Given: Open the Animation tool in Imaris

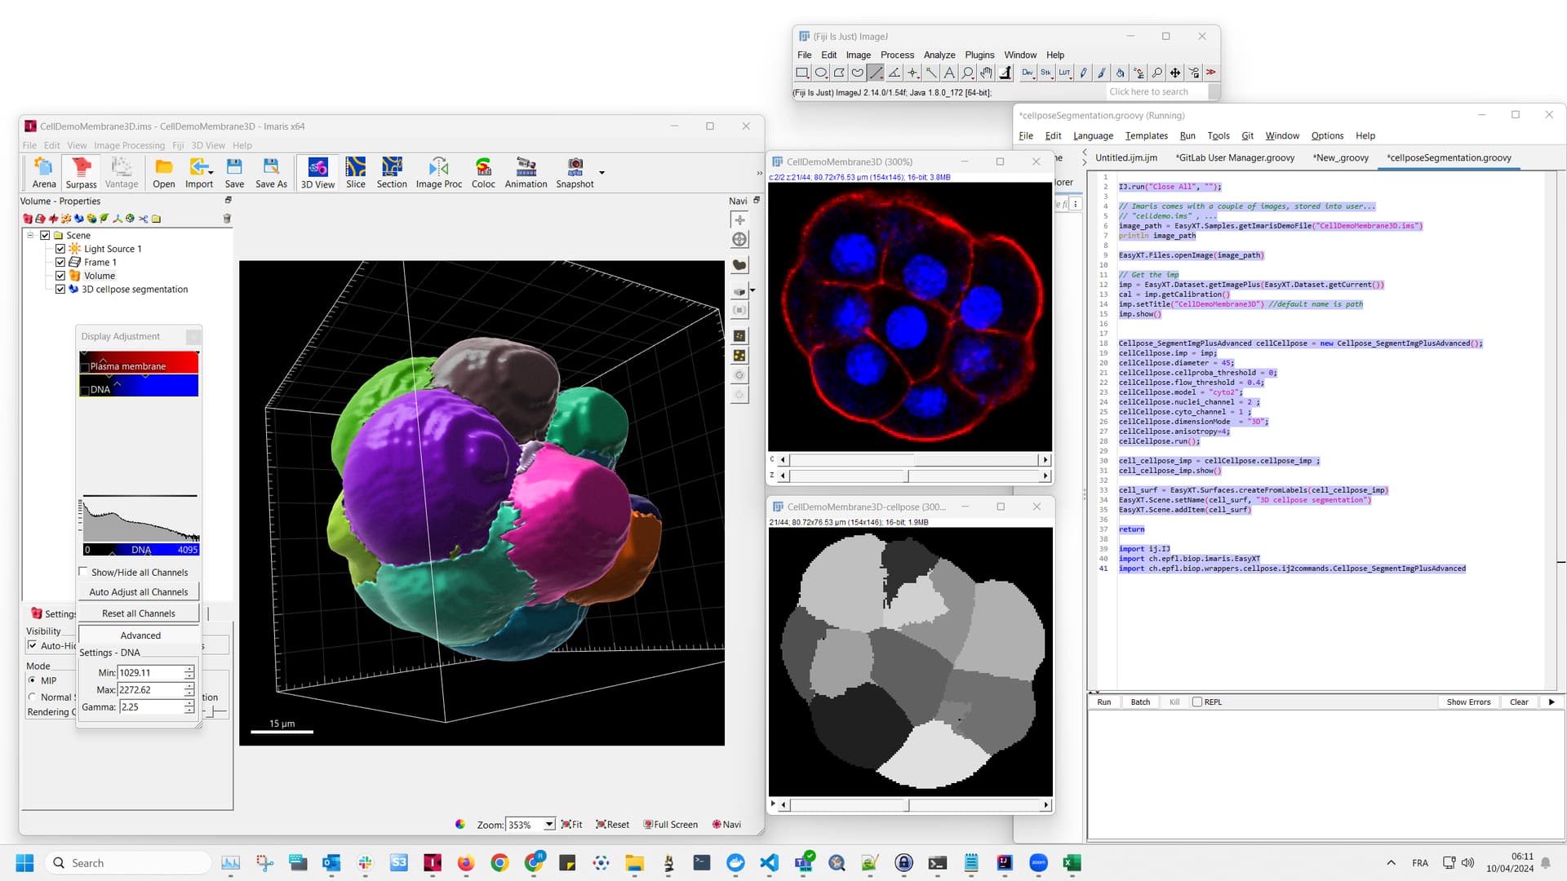Looking at the screenshot, I should click(x=525, y=171).
